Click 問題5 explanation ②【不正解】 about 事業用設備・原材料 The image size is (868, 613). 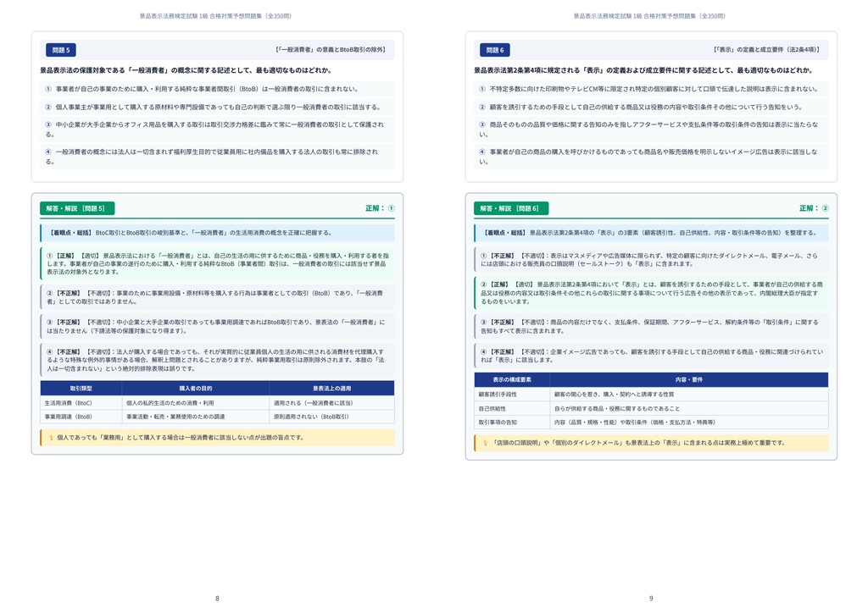[217, 297]
